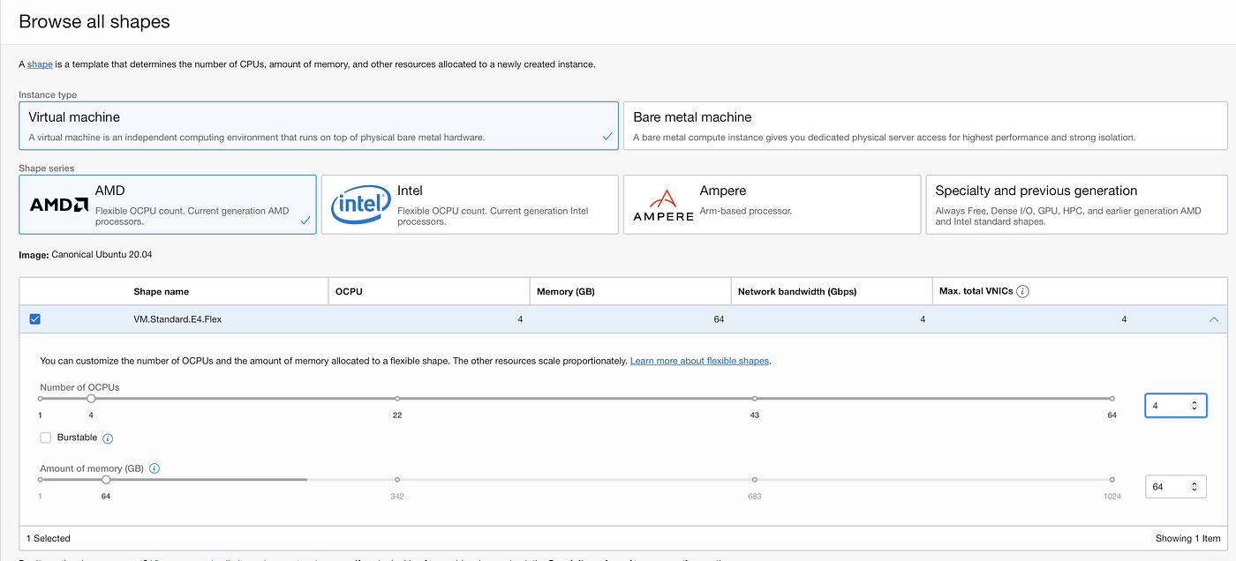Image resolution: width=1236 pixels, height=561 pixels.
Task: Click the Max. total VNICs column header
Action: (1080, 291)
